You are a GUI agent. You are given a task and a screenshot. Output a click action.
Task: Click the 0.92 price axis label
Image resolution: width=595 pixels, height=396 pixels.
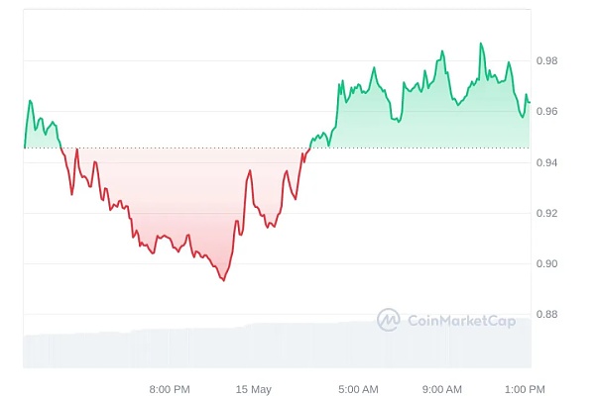coord(548,213)
